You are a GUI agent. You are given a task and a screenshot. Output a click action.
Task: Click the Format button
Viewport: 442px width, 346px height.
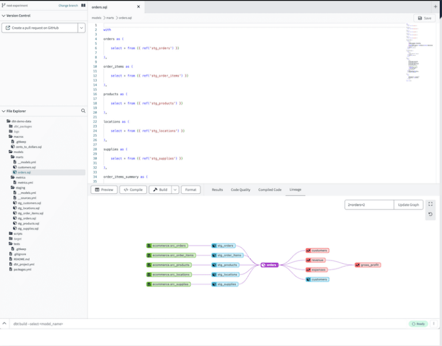(190, 190)
